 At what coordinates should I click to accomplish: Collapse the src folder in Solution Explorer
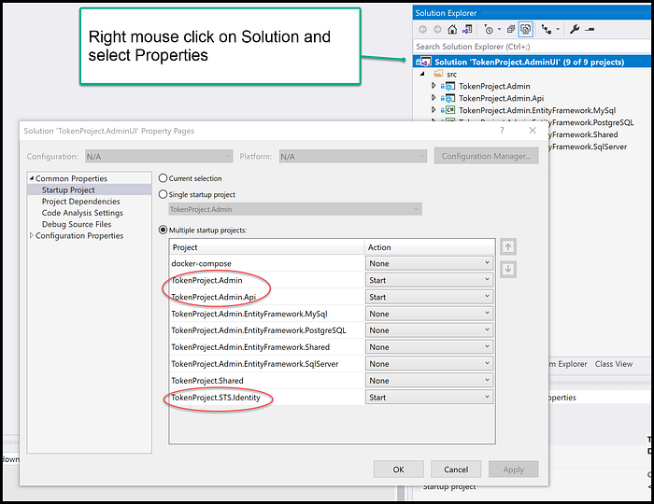[x=422, y=74]
